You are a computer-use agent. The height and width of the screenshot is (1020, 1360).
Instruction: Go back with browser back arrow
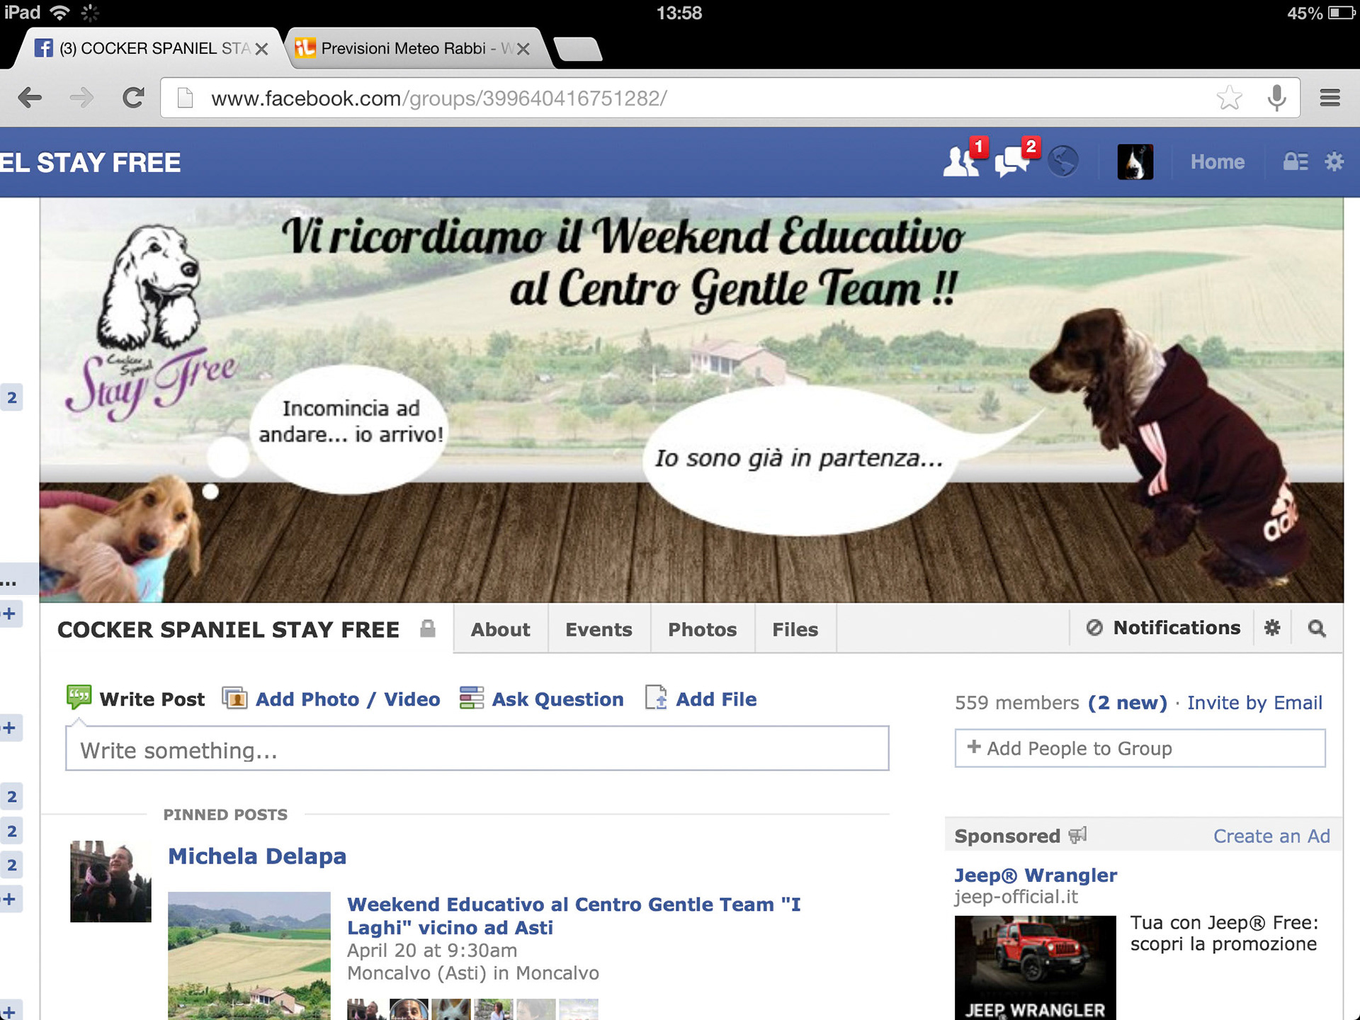(x=30, y=98)
